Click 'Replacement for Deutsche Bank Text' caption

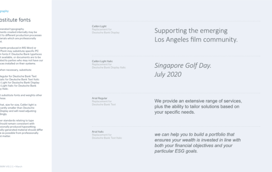(104, 103)
